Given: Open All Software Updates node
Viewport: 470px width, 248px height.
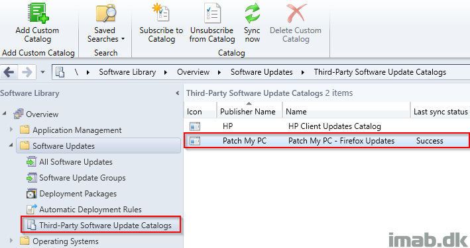Looking at the screenshot, I should [76, 162].
